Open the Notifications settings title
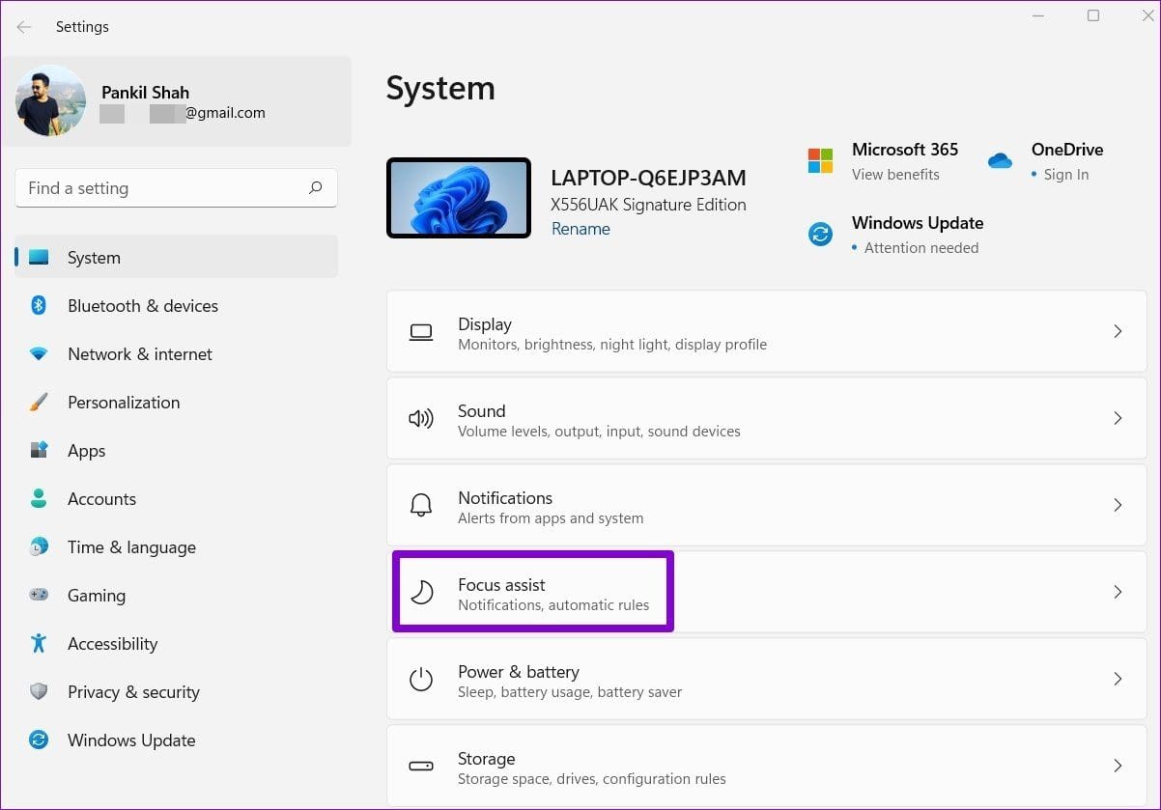Image resolution: width=1161 pixels, height=810 pixels. tap(505, 498)
